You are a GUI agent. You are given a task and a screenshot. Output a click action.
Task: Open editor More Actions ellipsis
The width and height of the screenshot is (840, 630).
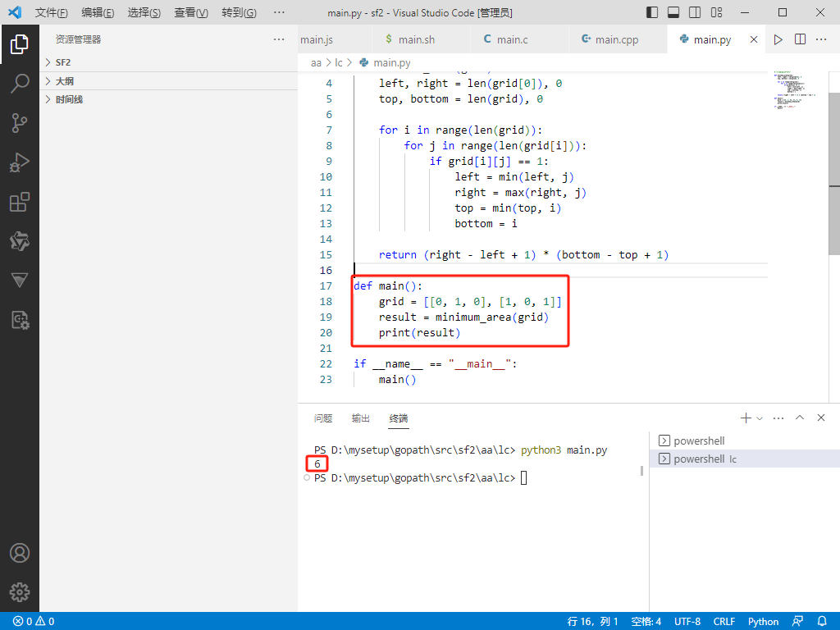820,39
